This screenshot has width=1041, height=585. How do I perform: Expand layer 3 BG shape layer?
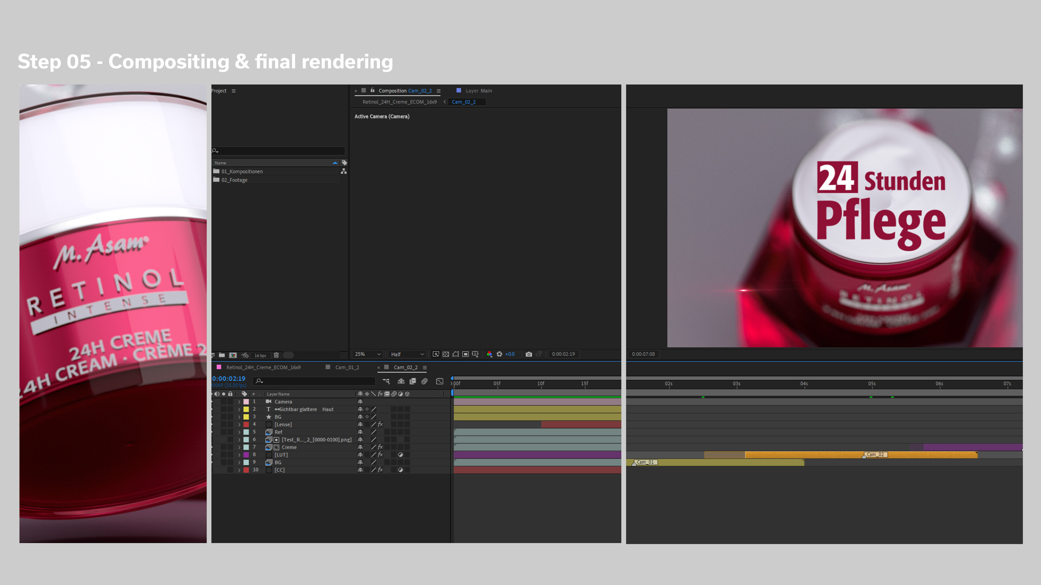(239, 417)
